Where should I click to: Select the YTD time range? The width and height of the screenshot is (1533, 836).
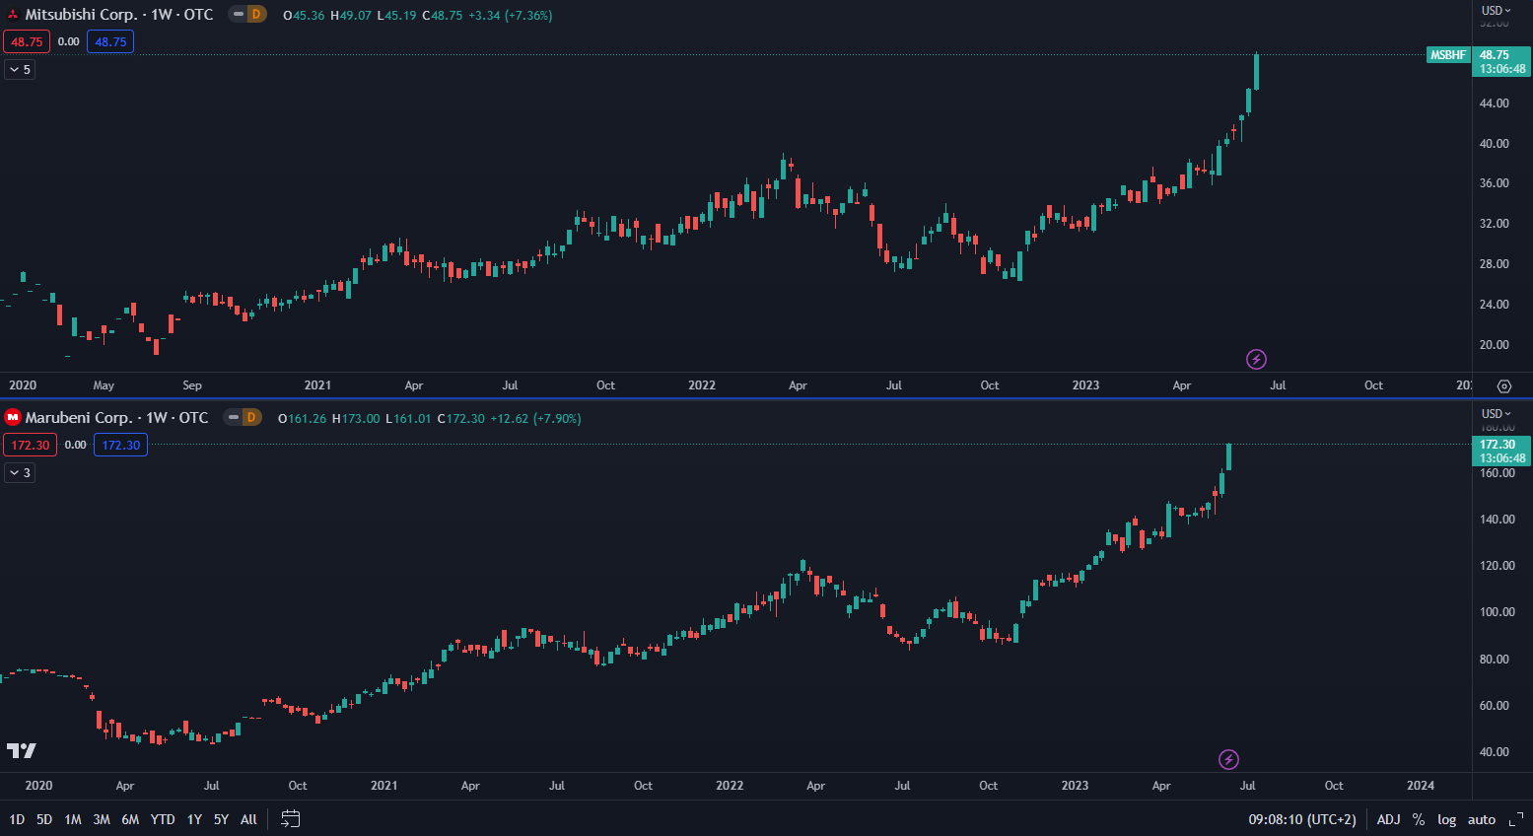pos(163,819)
